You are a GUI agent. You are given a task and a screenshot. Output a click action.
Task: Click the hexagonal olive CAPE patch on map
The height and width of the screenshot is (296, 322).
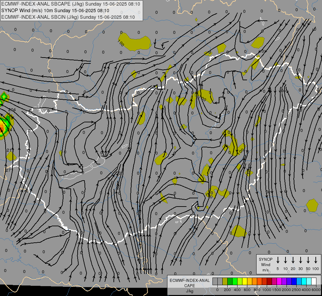point(312,205)
